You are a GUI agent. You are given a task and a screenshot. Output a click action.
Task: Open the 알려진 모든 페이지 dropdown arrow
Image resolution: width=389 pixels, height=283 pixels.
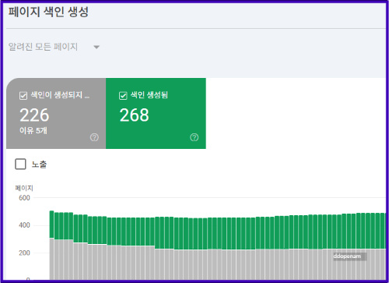click(96, 48)
